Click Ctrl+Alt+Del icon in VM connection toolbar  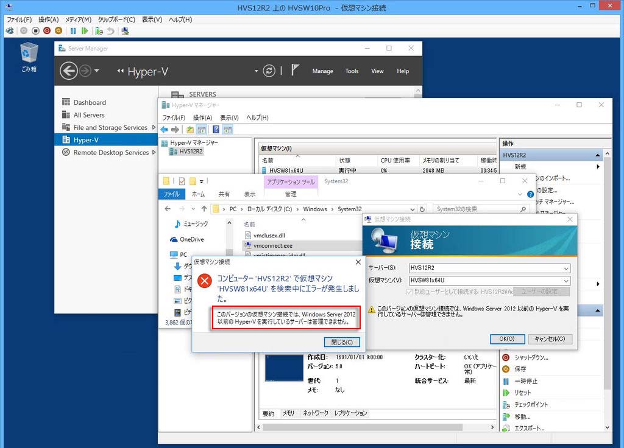tap(10, 30)
